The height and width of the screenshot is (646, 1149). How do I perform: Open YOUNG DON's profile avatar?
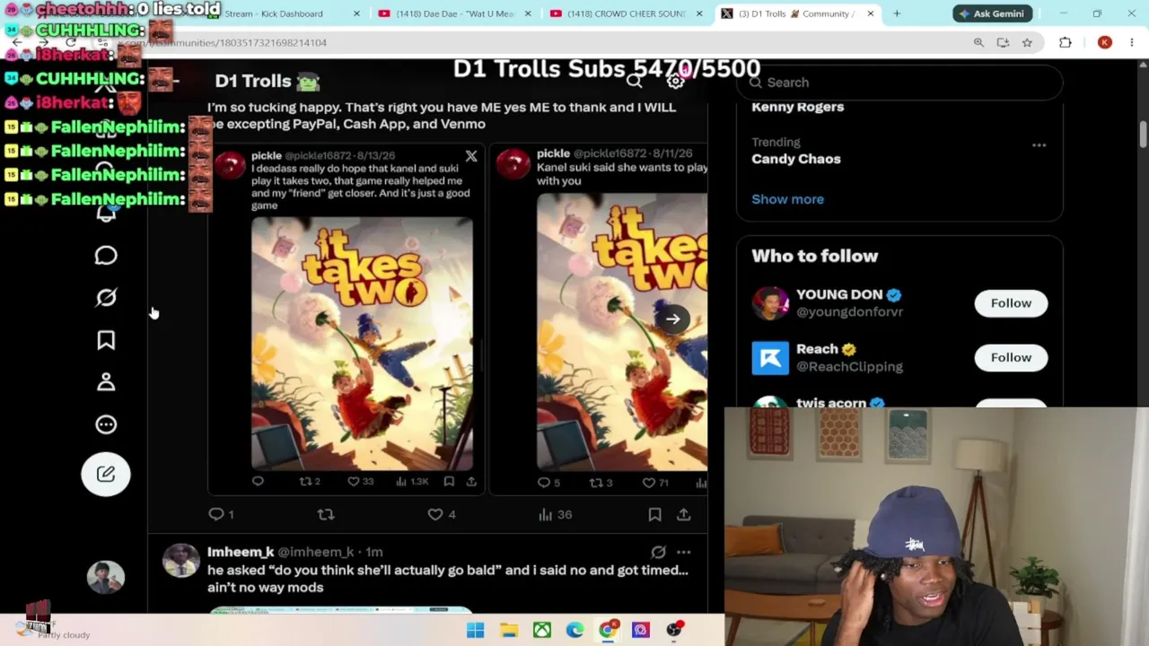point(770,303)
